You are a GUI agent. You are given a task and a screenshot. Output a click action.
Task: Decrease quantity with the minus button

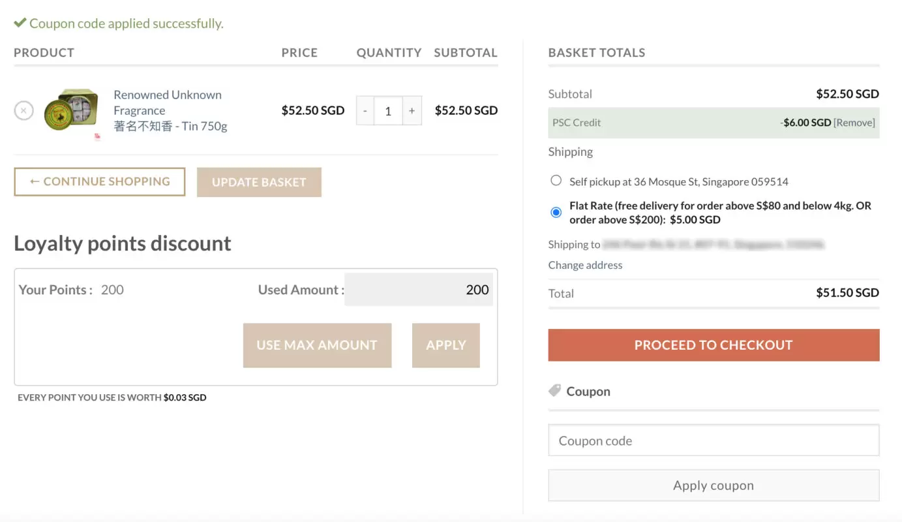(x=365, y=111)
